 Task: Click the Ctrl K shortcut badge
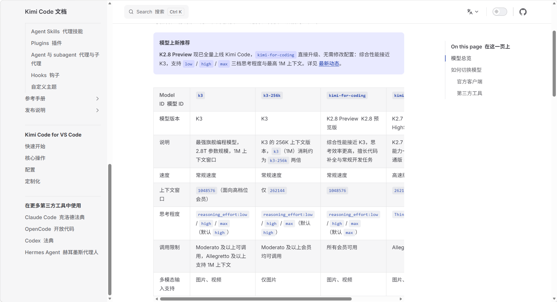(176, 12)
